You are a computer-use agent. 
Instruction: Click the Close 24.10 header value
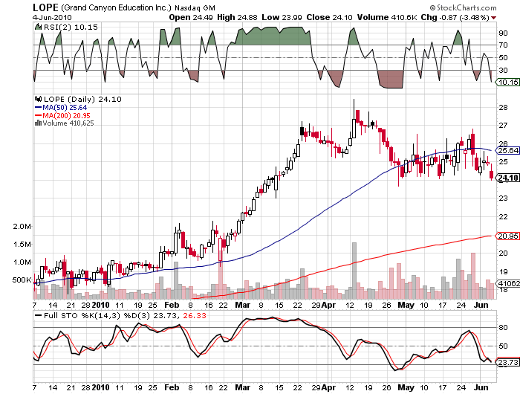329,17
